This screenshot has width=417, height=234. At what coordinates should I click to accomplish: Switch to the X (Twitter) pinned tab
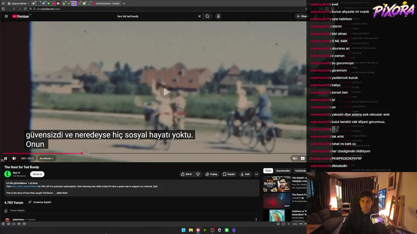point(38,4)
